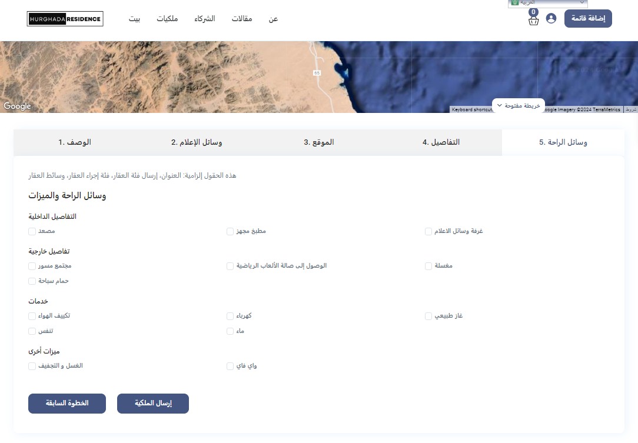638x443 pixels.
Task: Click the Keyboard shortcuts map link
Action: [471, 109]
